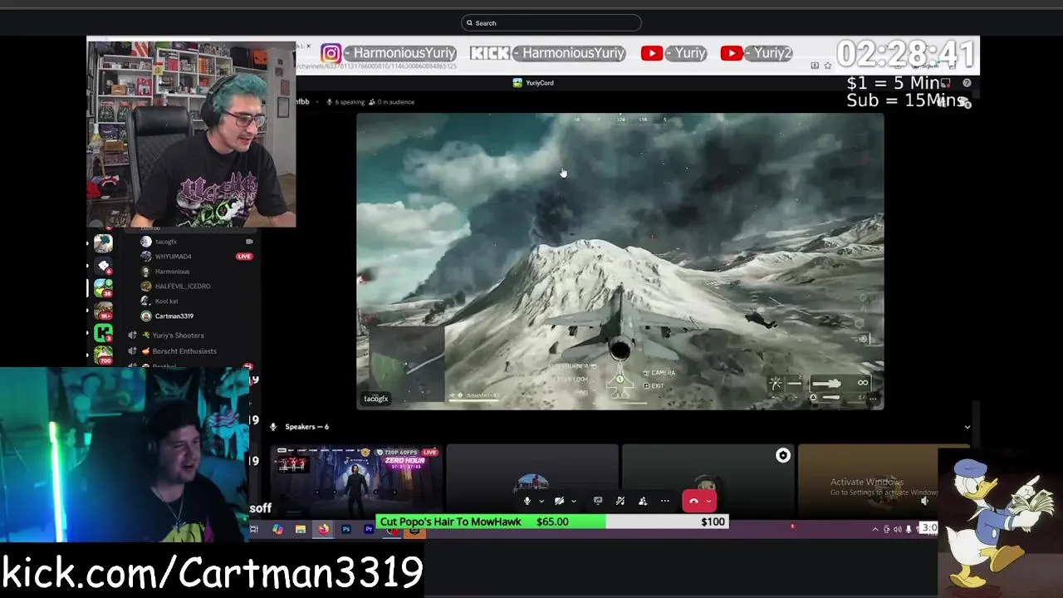The image size is (1063, 598).
Task: Open the green K server icon
Action: pos(103,333)
